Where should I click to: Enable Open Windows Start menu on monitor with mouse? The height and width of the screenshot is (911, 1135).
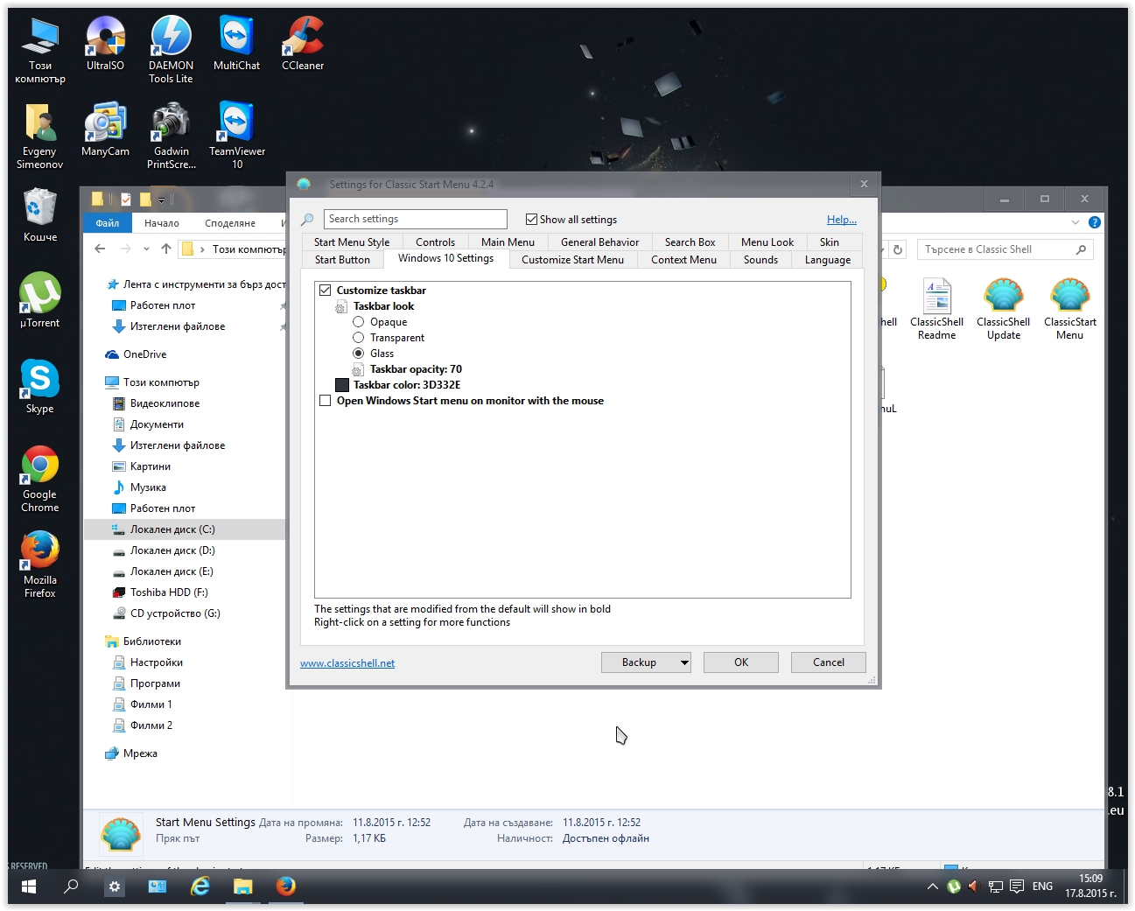pyautogui.click(x=326, y=401)
